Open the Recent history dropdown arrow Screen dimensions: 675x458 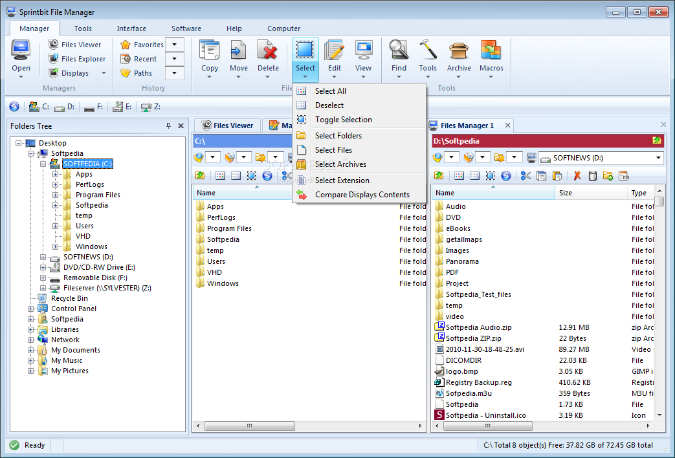pos(174,58)
